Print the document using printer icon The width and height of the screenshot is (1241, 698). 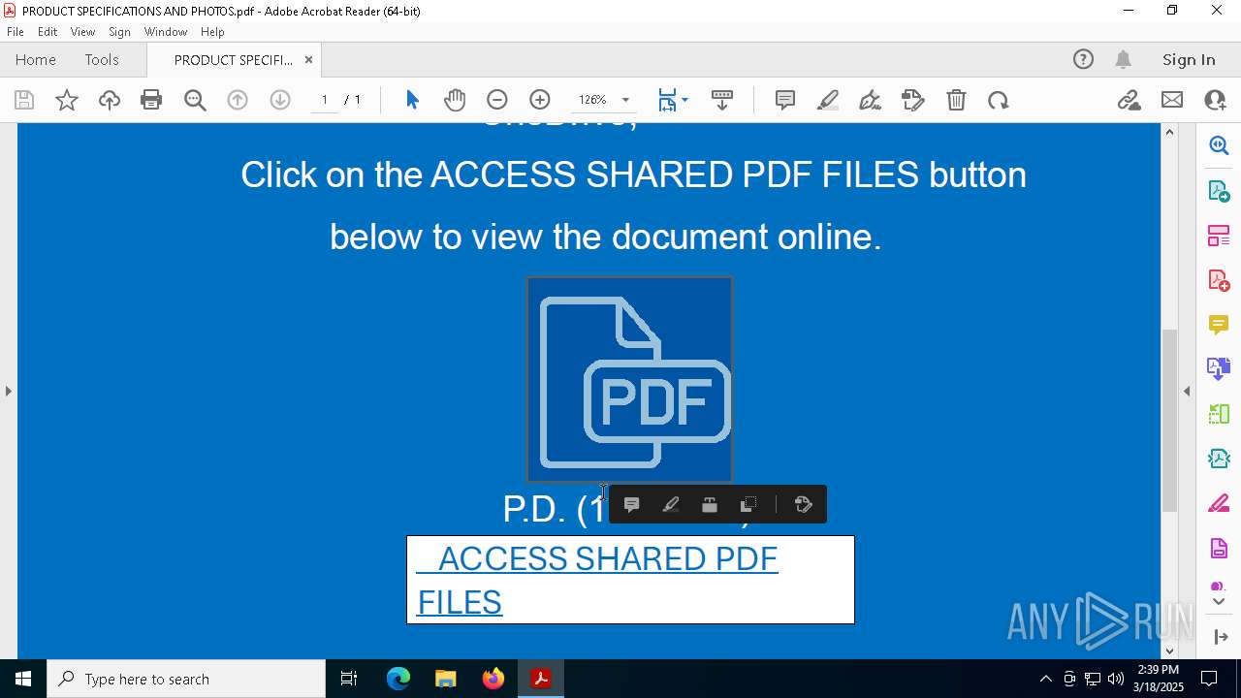[x=151, y=100]
